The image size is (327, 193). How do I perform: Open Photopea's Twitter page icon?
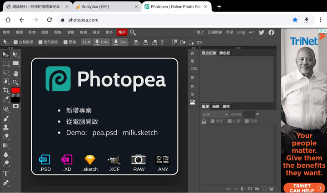click(x=261, y=32)
